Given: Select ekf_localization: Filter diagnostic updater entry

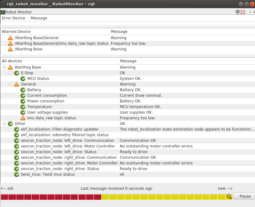Looking at the screenshot, I should [60, 129].
